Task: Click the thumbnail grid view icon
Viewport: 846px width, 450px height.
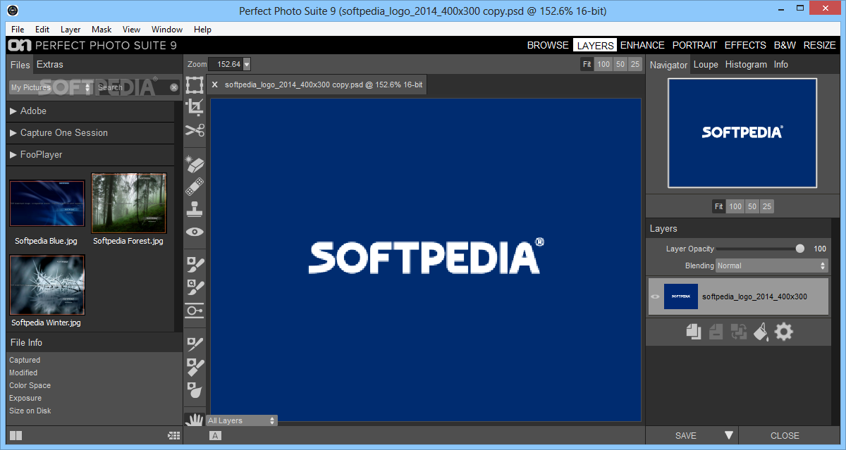Action: click(174, 436)
